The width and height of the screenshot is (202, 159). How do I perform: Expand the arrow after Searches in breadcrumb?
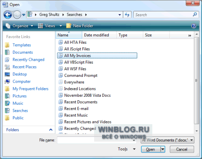[86, 15]
